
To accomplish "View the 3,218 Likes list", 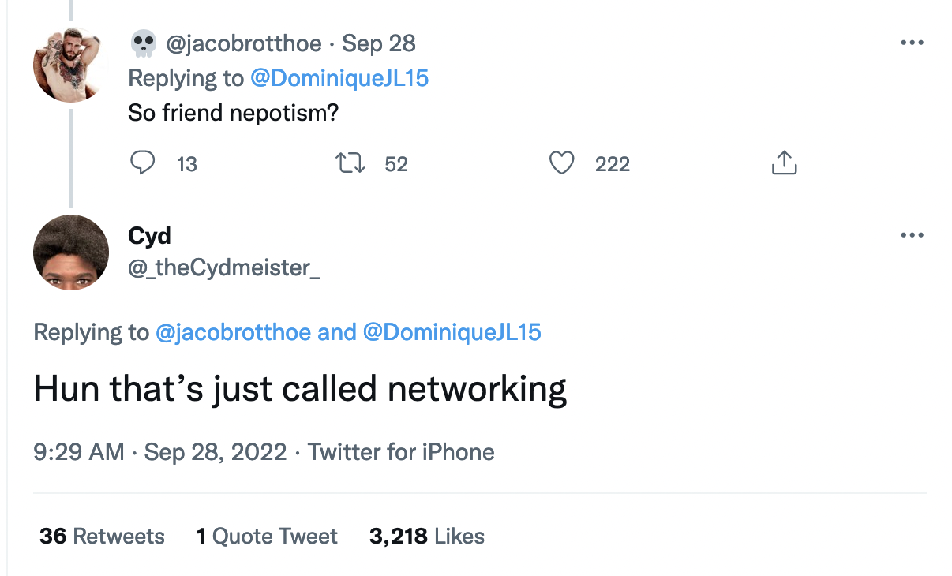I will click(x=426, y=537).
